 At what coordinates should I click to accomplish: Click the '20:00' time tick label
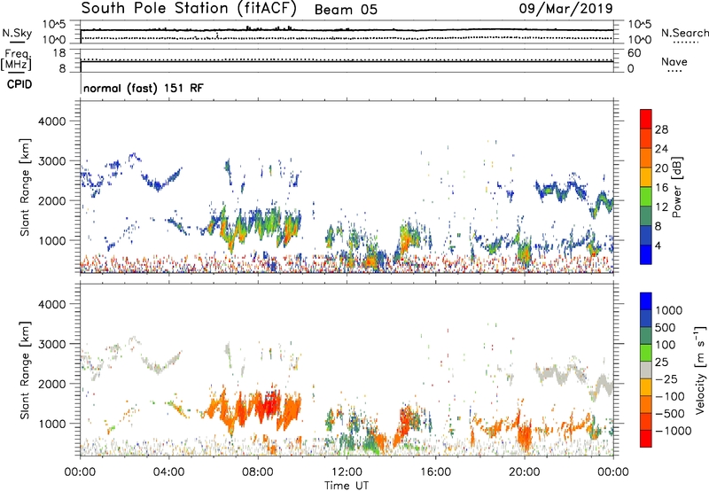pos(524,472)
